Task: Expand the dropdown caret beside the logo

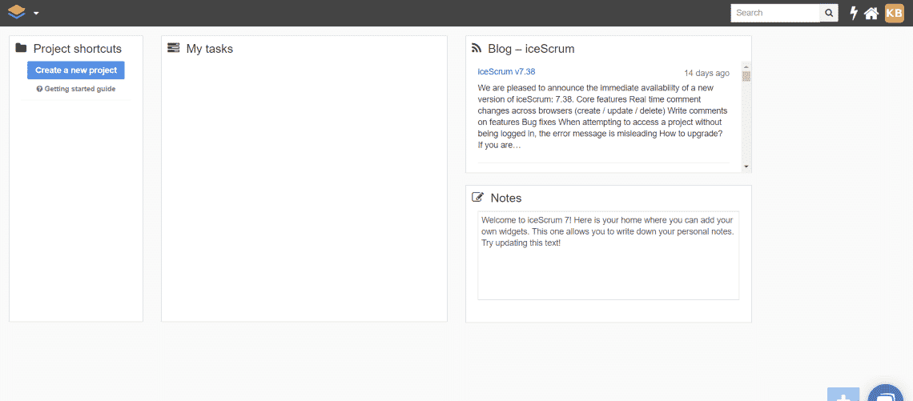Action: (36, 13)
